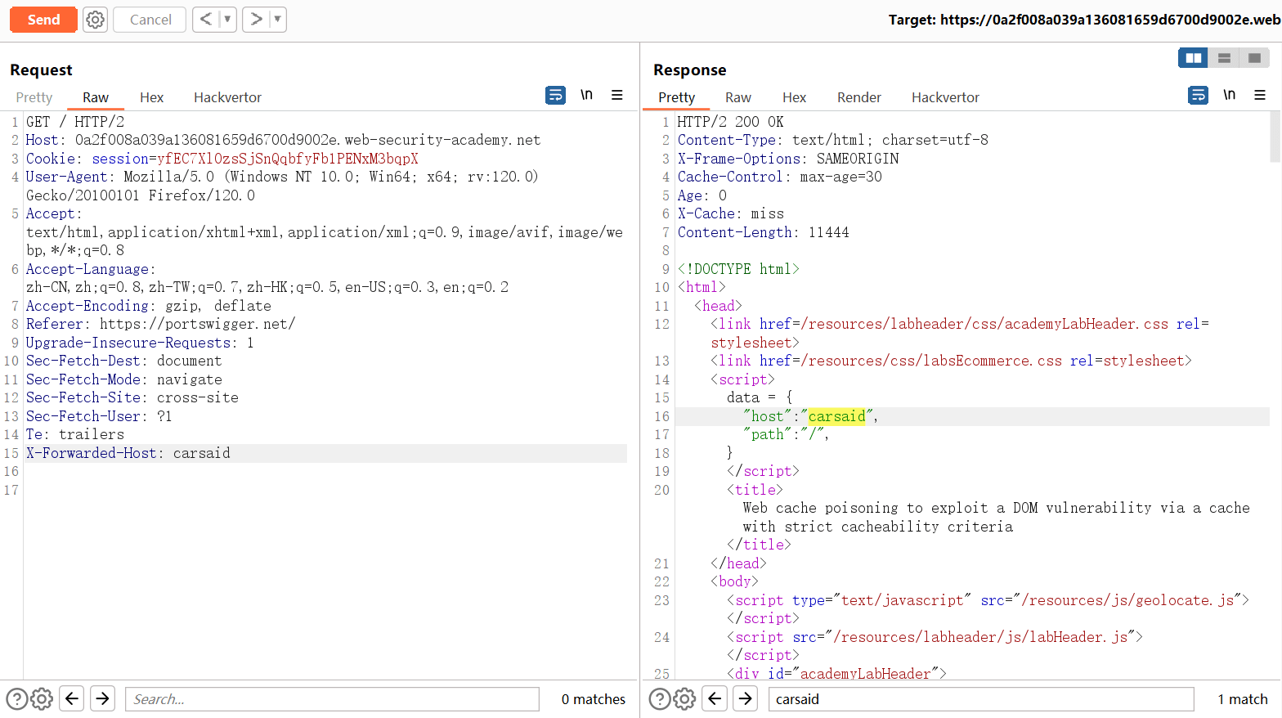Viewport: 1282px width, 718px height.
Task: Jump to previous match in Request search
Action: click(72, 699)
